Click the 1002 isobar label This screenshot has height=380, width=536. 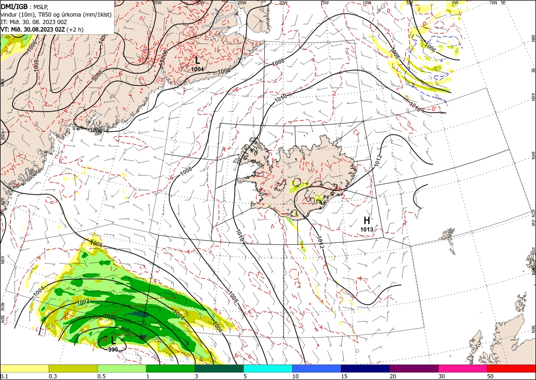(84, 301)
